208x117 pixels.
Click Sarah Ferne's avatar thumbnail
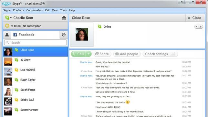[x=8, y=91]
